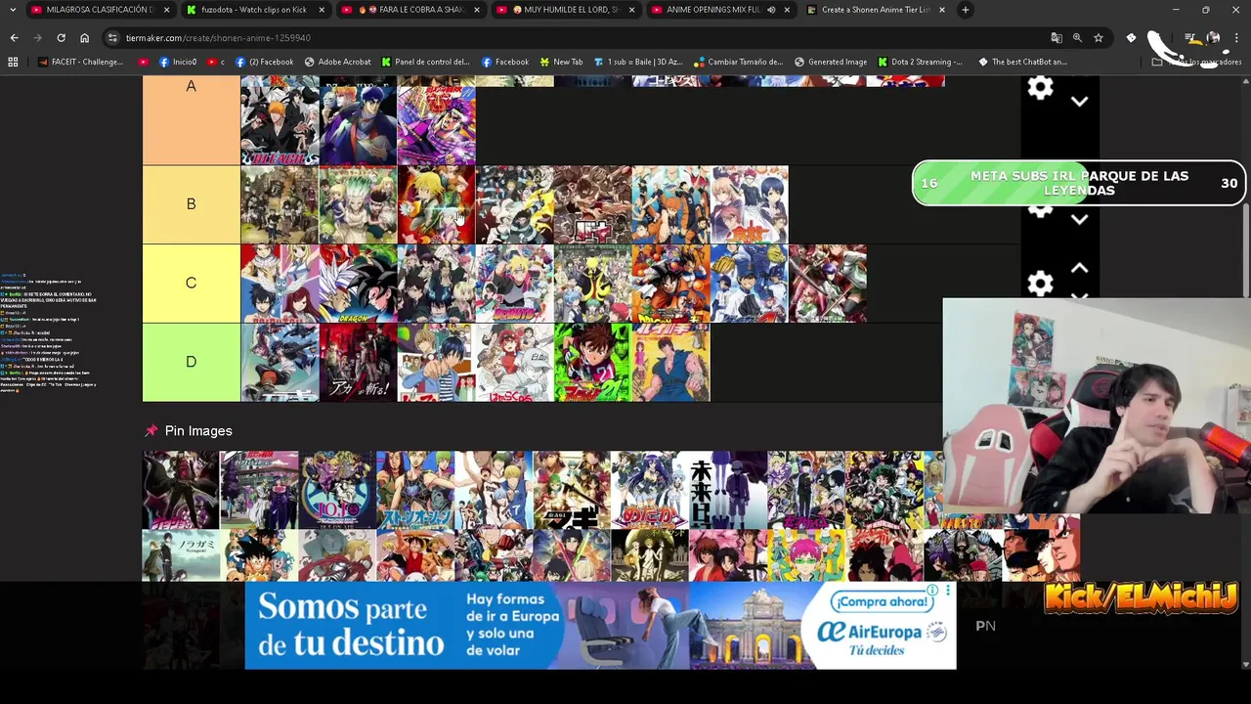
Task: Bookmark this page with the star icon
Action: (1099, 37)
